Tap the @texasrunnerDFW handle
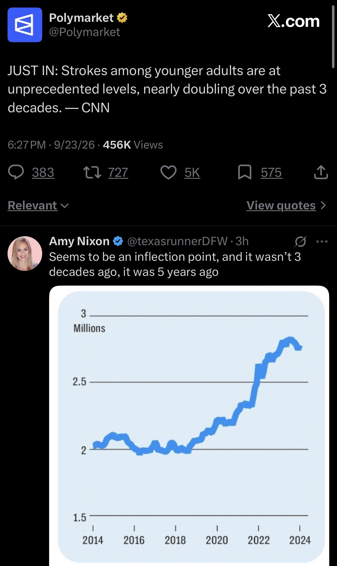The height and width of the screenshot is (566, 337). (177, 241)
